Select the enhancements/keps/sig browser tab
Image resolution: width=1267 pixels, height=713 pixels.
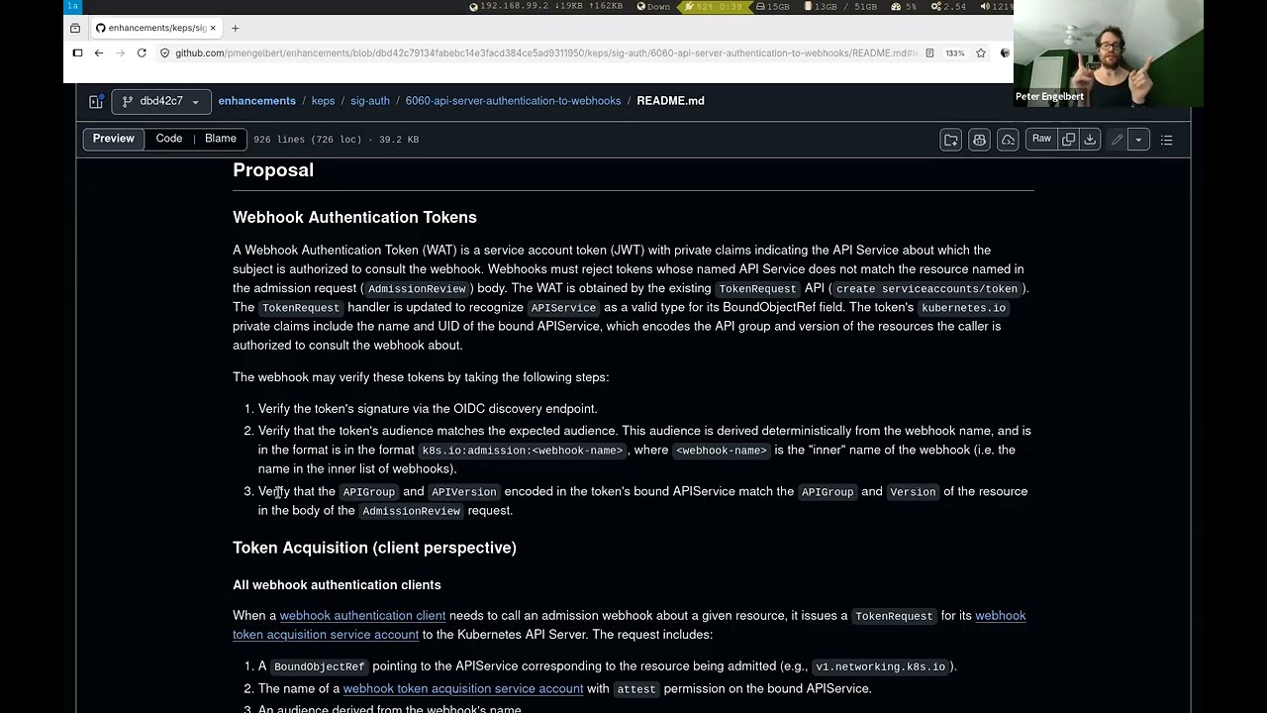(155, 28)
